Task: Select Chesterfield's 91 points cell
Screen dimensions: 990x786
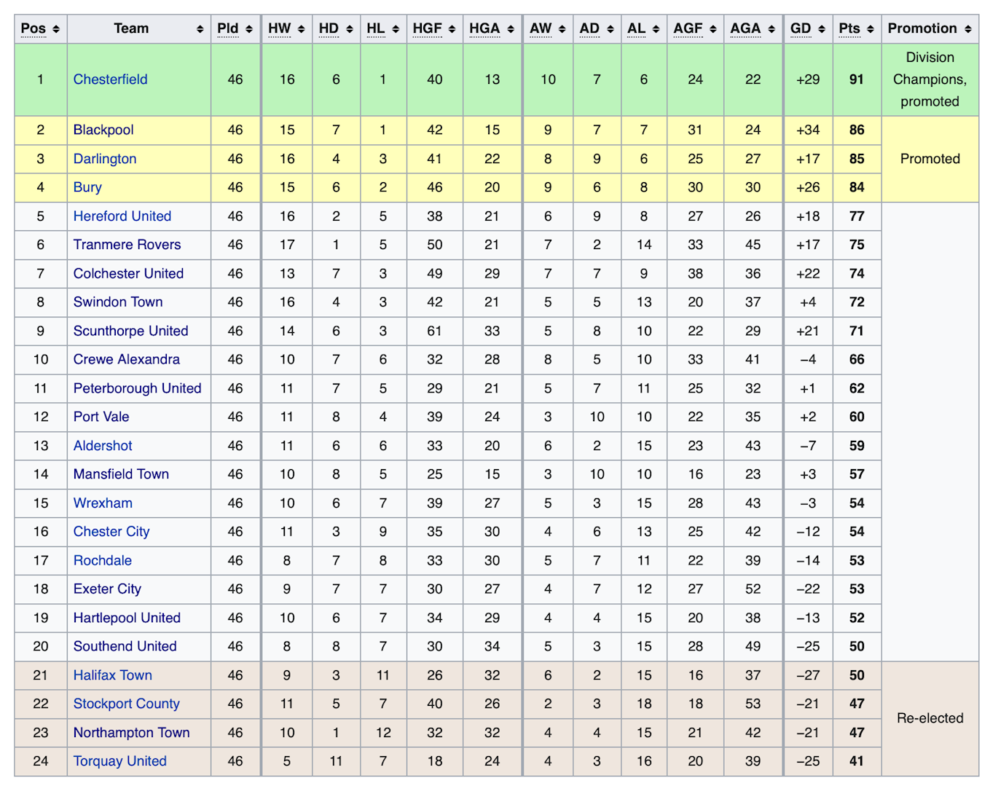Action: tap(857, 79)
